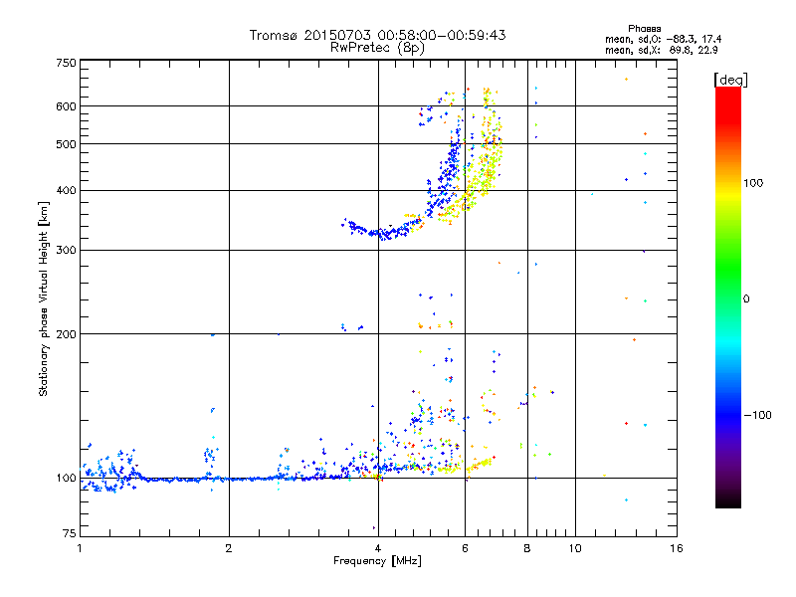Click the y-axis tick label '600'
Image resolution: width=796 pixels, height=597 pixels.
pyautogui.click(x=66, y=106)
